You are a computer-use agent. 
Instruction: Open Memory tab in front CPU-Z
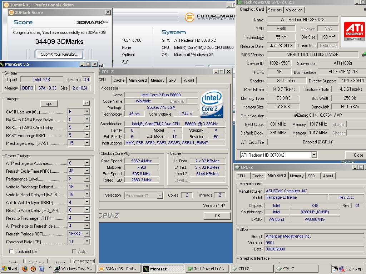pos(158,80)
